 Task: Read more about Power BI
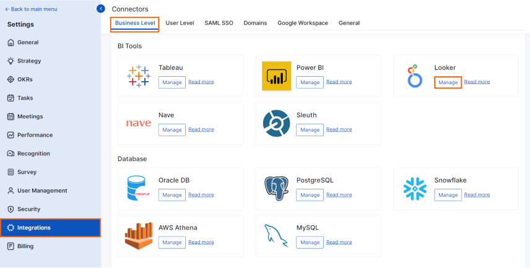point(339,82)
